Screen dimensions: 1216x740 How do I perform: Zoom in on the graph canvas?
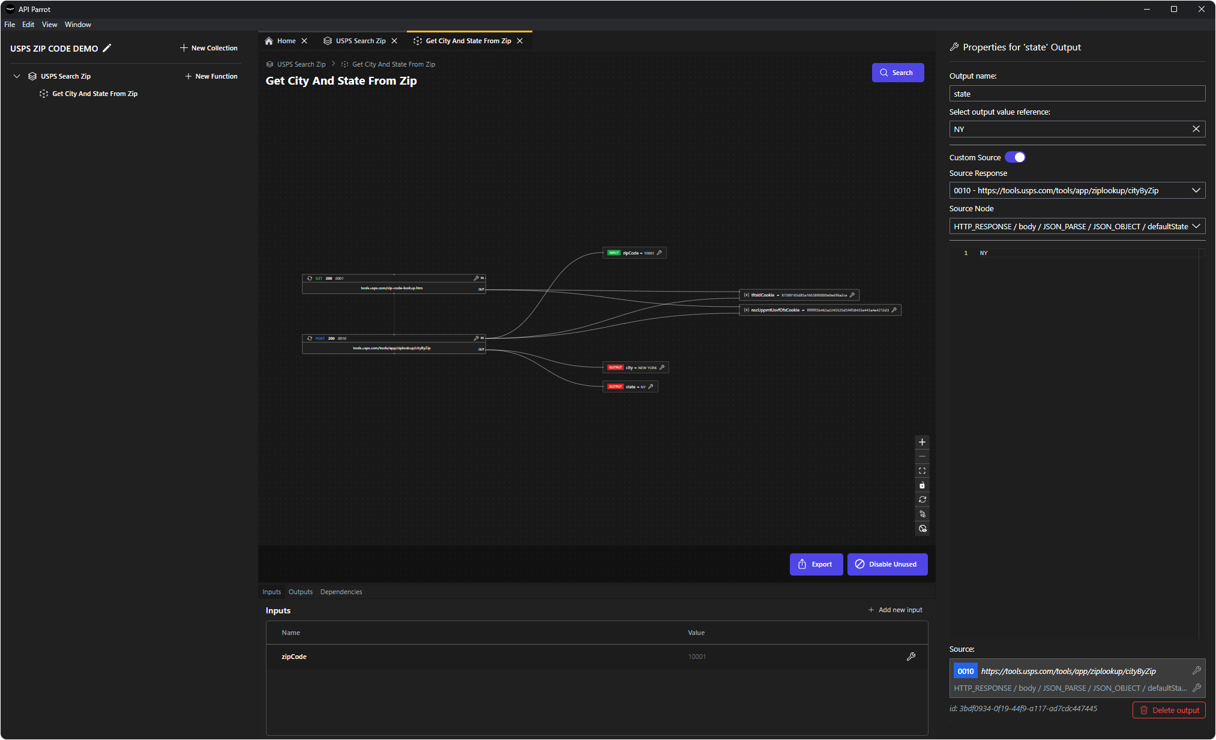pyautogui.click(x=923, y=442)
